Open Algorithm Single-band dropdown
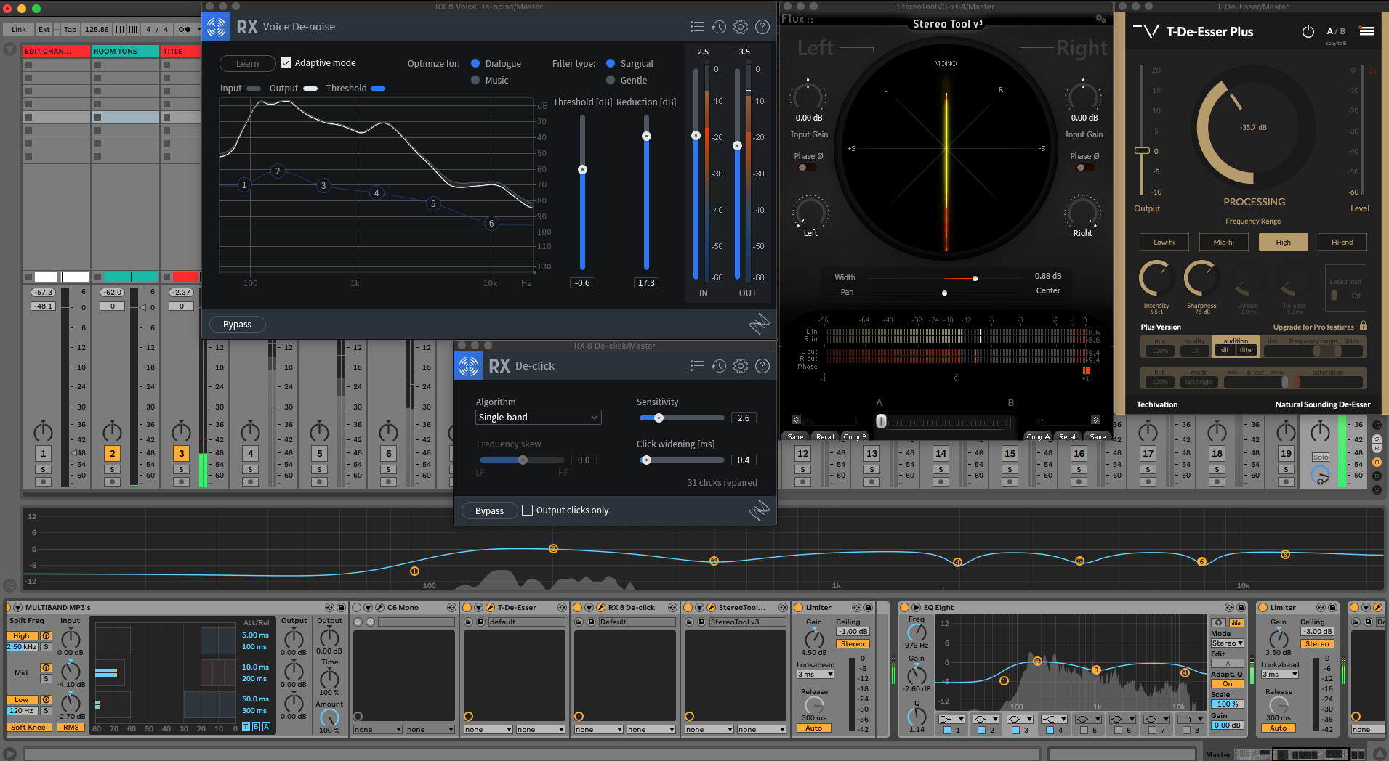 [x=538, y=418]
